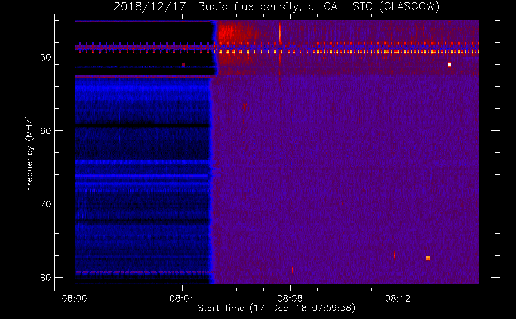Click the bright white spot near 51 MHz

coord(449,64)
